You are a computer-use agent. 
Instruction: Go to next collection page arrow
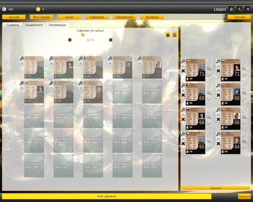[111, 40]
